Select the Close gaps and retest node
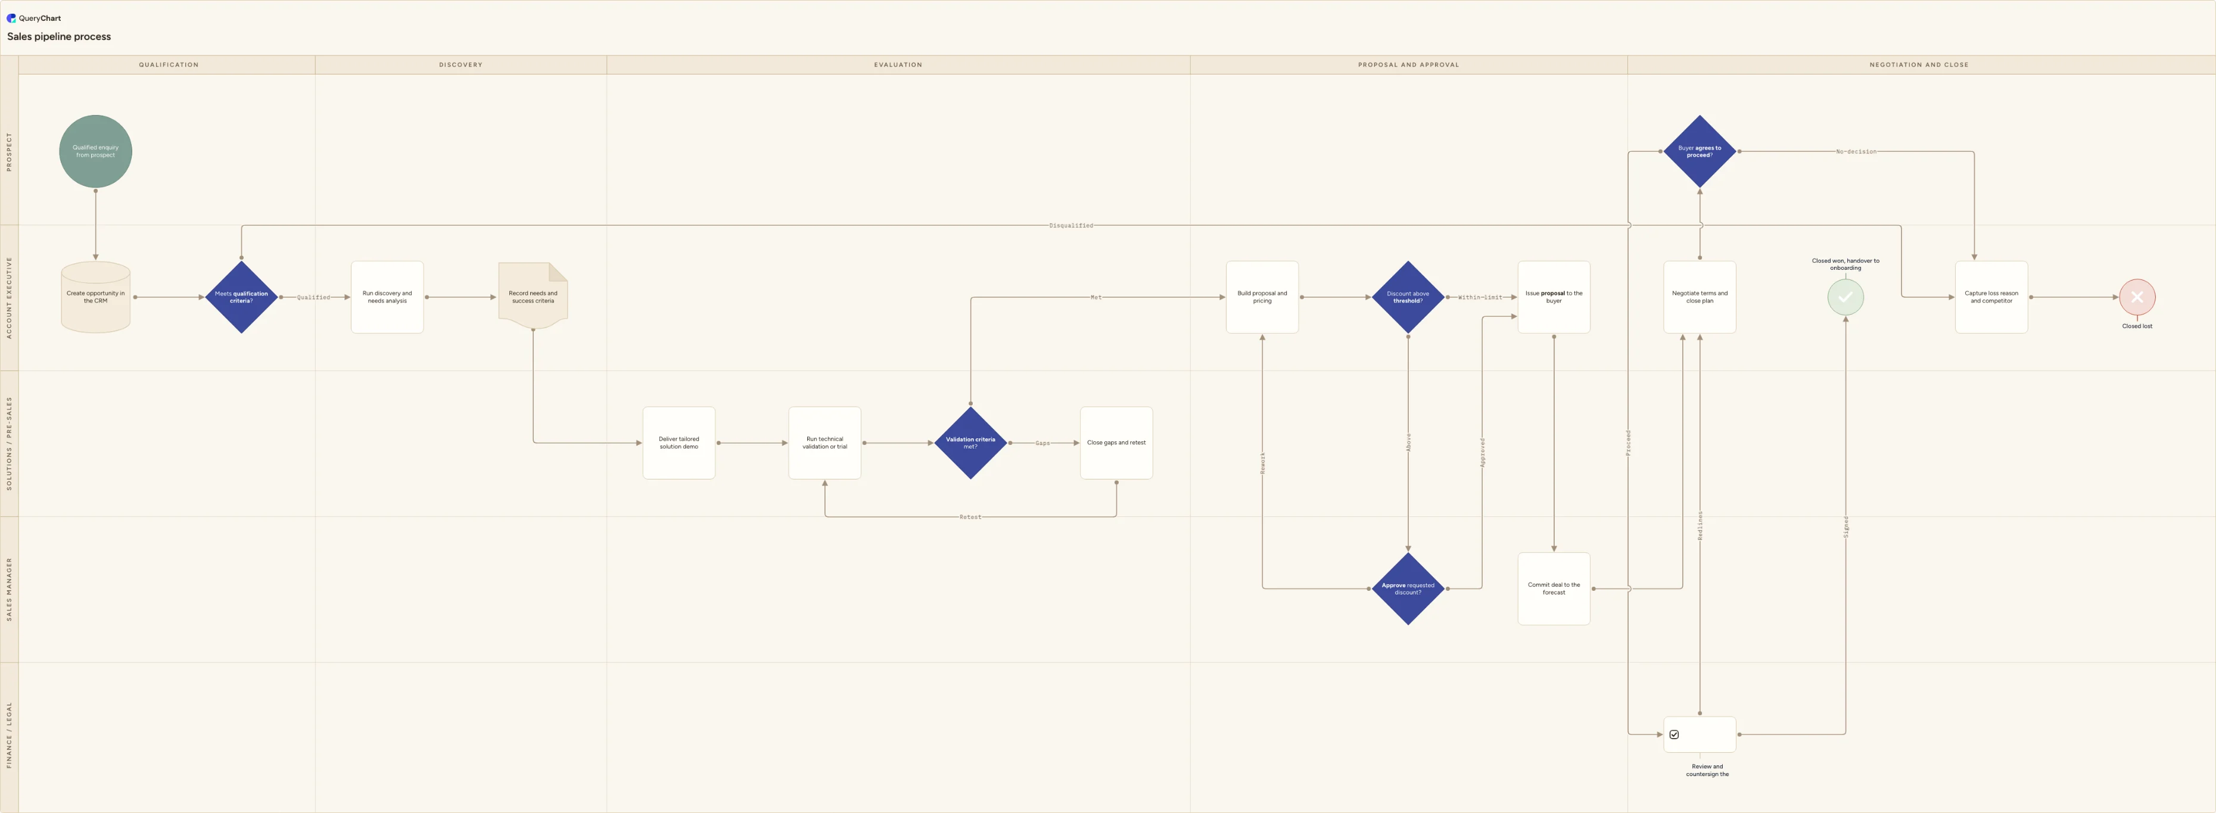2216x813 pixels. tap(1116, 443)
